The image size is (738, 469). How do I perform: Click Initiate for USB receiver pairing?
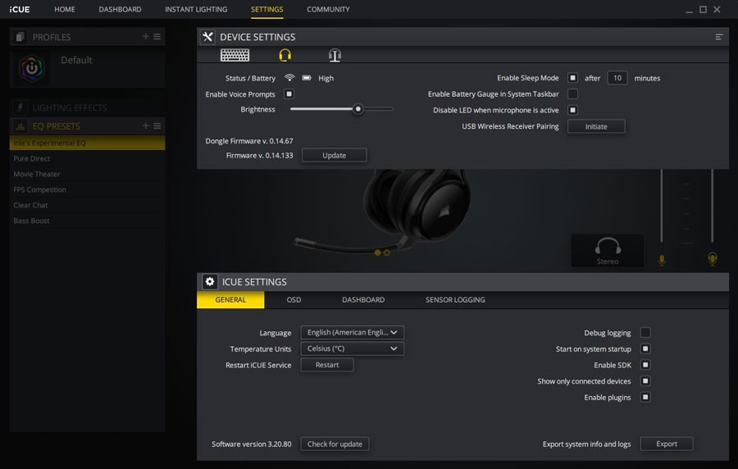pyautogui.click(x=596, y=126)
